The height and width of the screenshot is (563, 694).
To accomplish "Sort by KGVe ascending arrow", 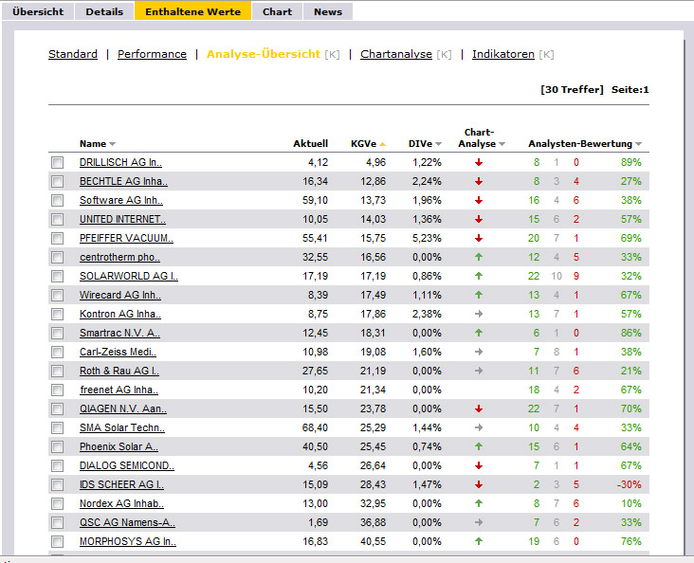I will pos(382,144).
